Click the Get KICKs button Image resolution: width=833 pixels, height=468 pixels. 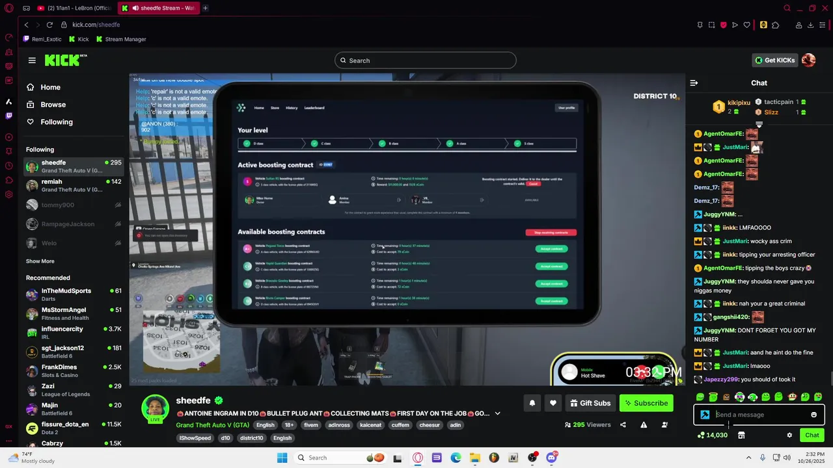[x=774, y=60]
